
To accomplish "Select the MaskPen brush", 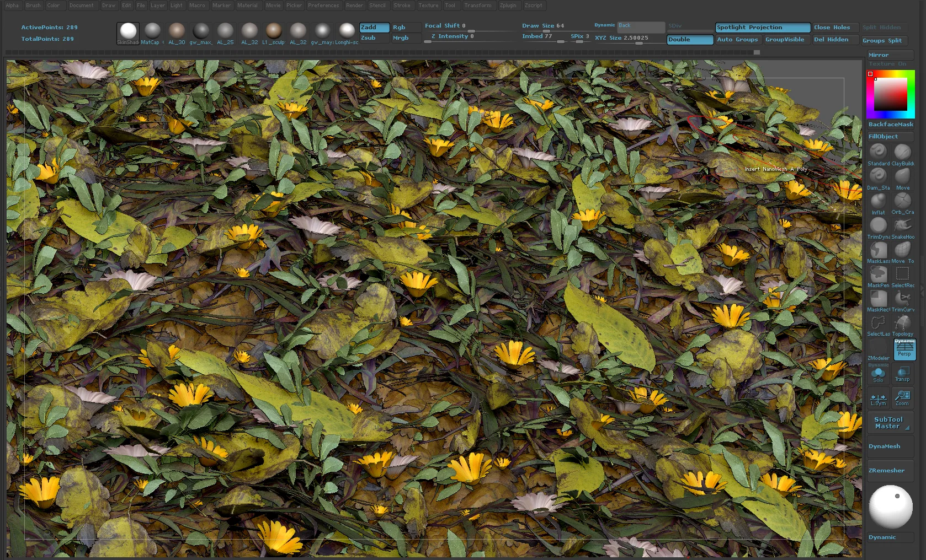I will [x=877, y=274].
